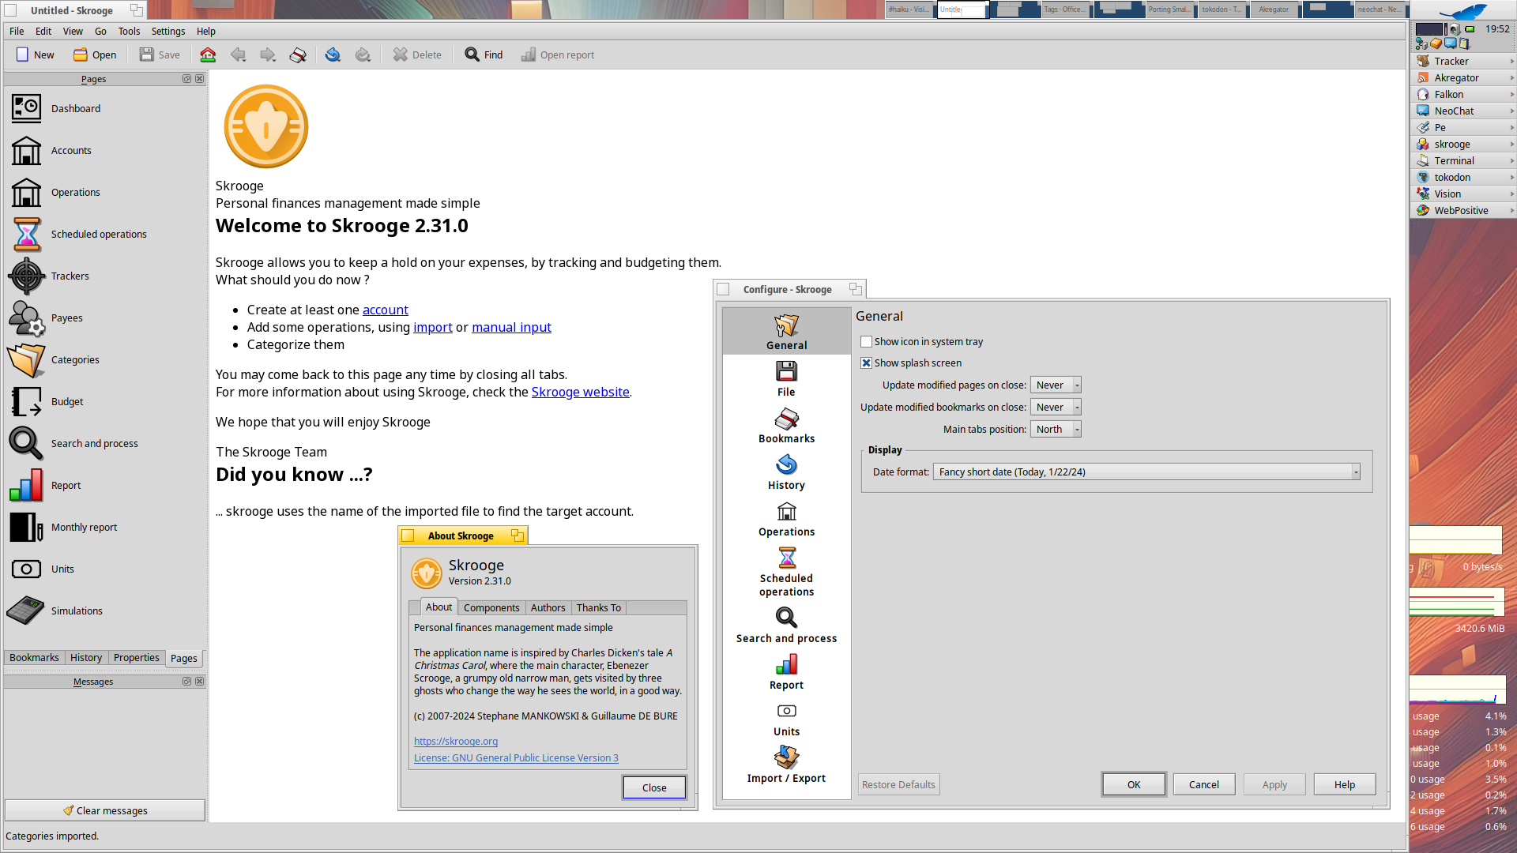Click the eraser clean icon in toolbar
Image resolution: width=1517 pixels, height=853 pixels.
coord(298,54)
